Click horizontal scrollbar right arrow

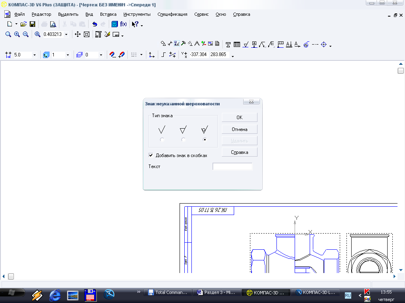coord(394,276)
